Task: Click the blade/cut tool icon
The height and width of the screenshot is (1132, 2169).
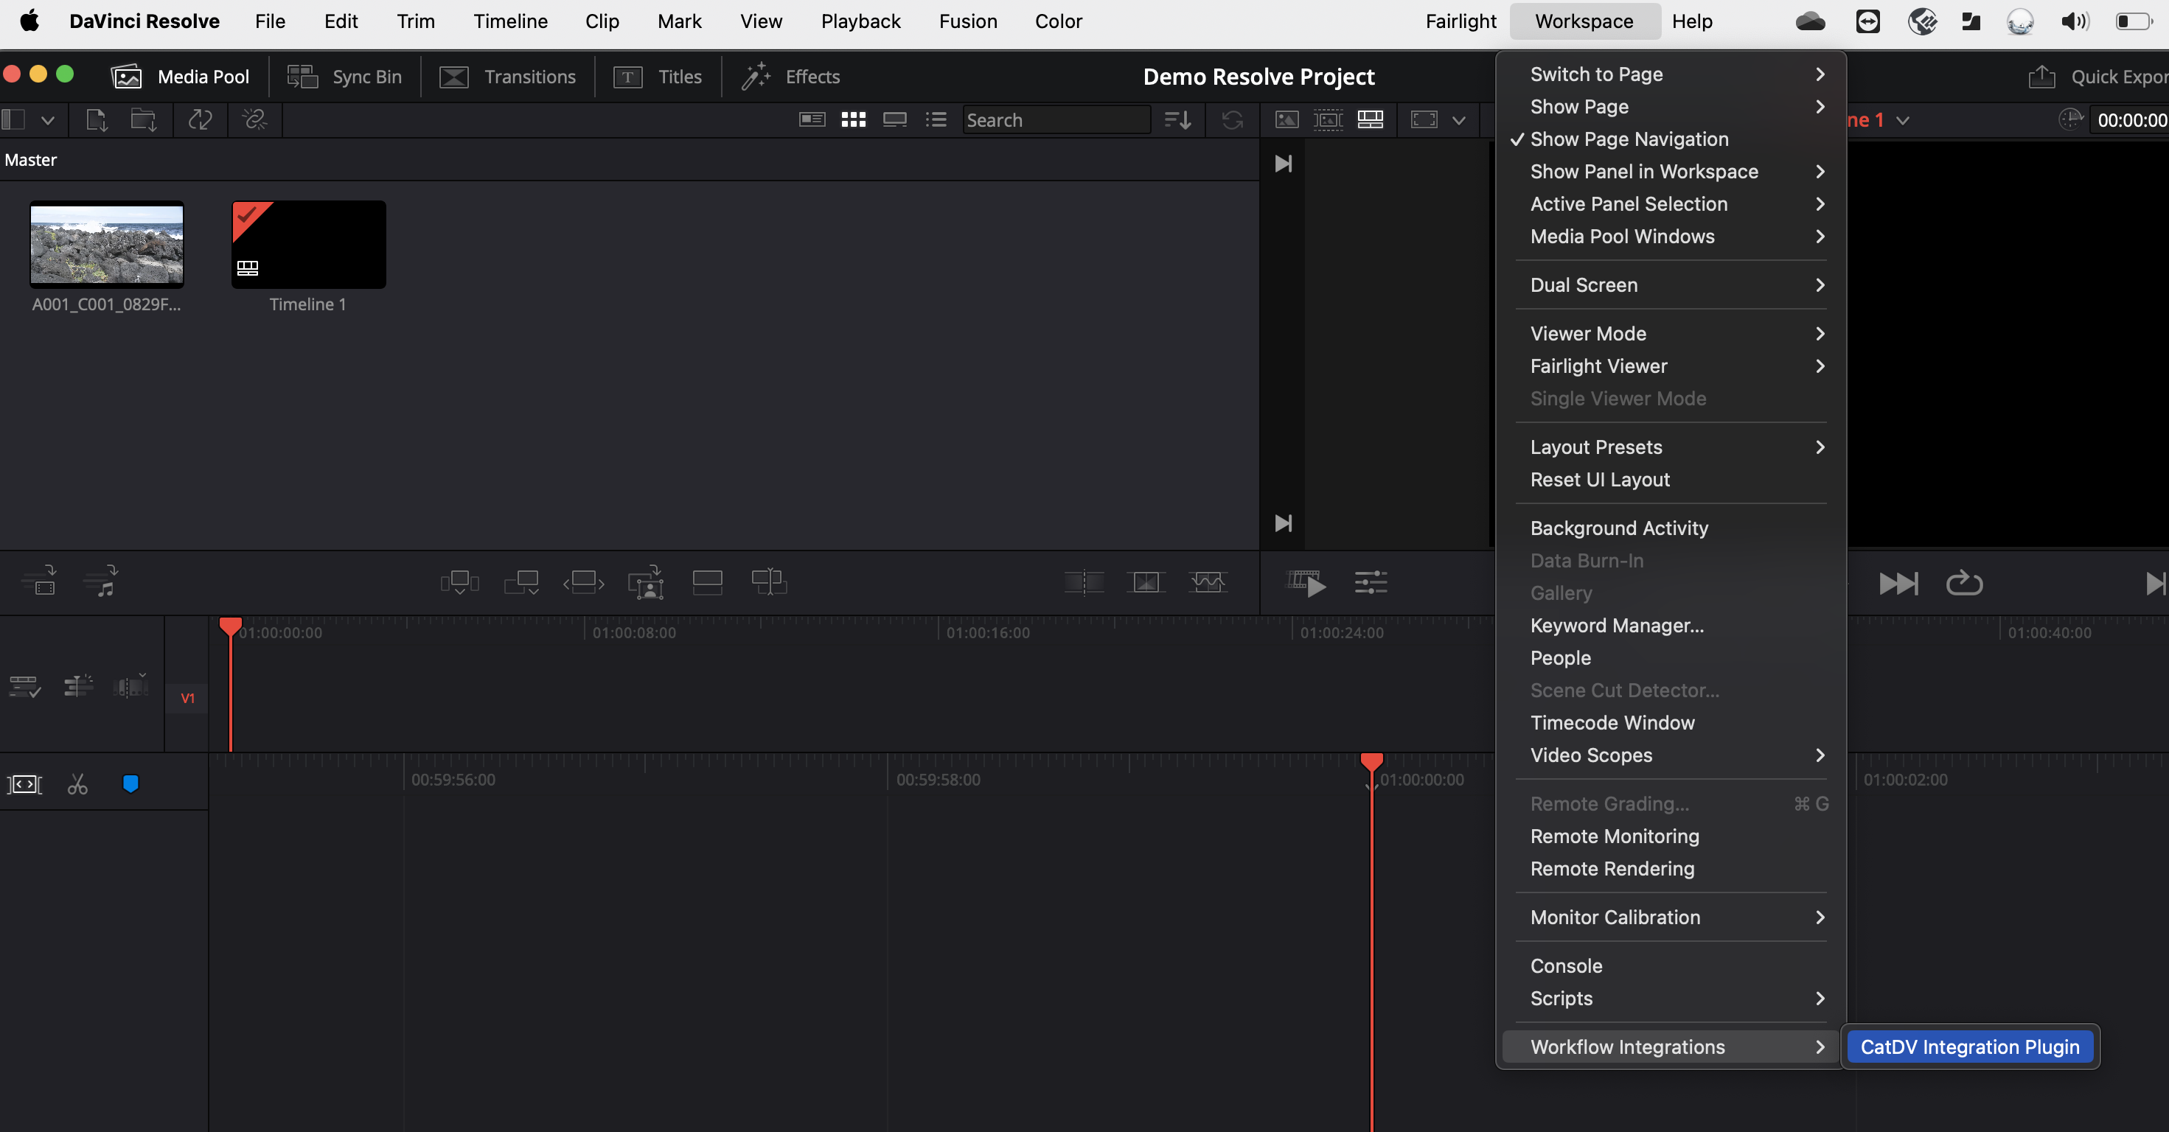Action: point(77,785)
